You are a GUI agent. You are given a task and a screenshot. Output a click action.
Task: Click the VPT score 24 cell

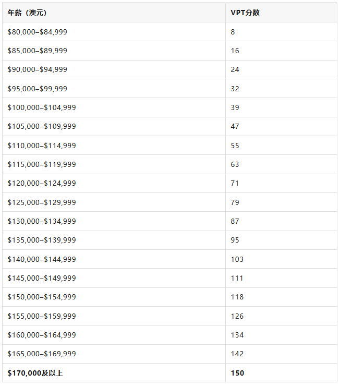point(281,70)
